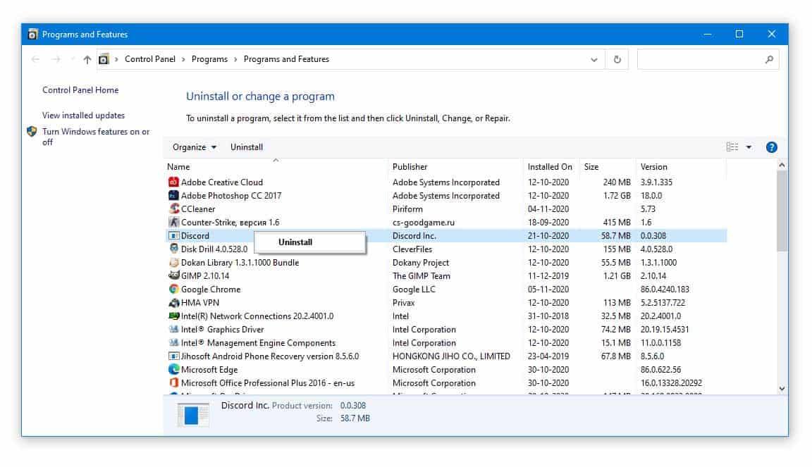Select Uninstall from the context menu

tap(309, 242)
